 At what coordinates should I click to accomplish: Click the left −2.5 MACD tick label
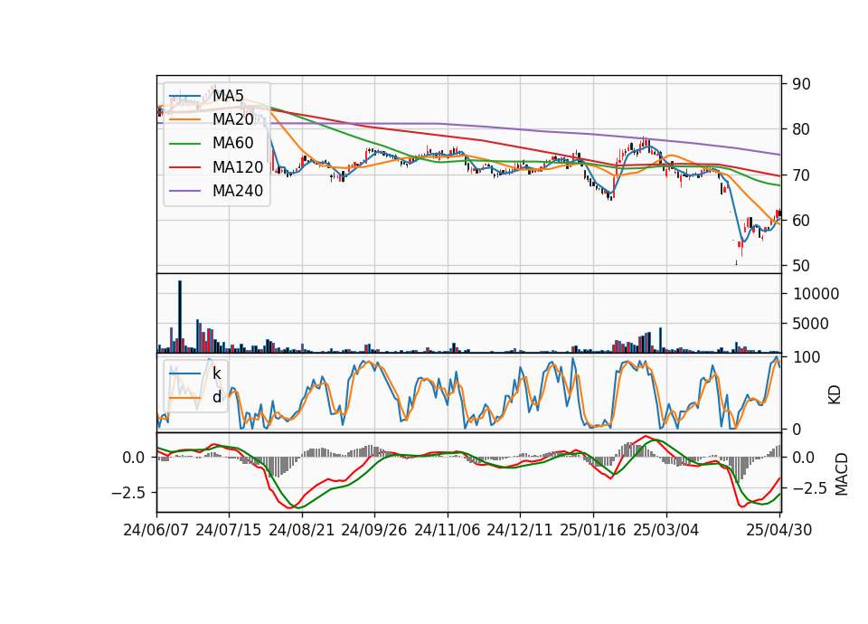pyautogui.click(x=127, y=492)
